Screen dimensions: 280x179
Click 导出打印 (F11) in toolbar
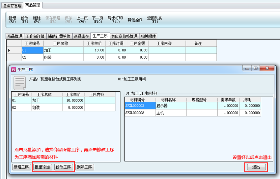click(115, 20)
